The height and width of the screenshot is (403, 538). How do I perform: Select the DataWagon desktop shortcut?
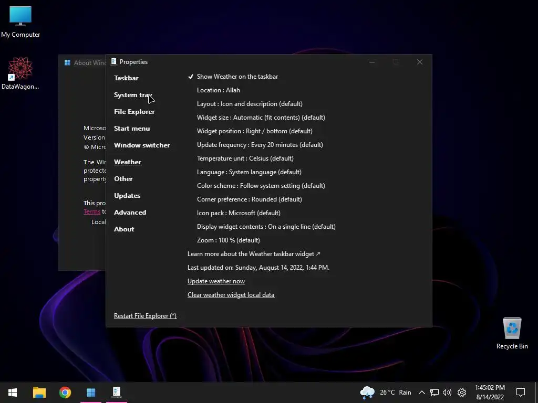pos(20,73)
